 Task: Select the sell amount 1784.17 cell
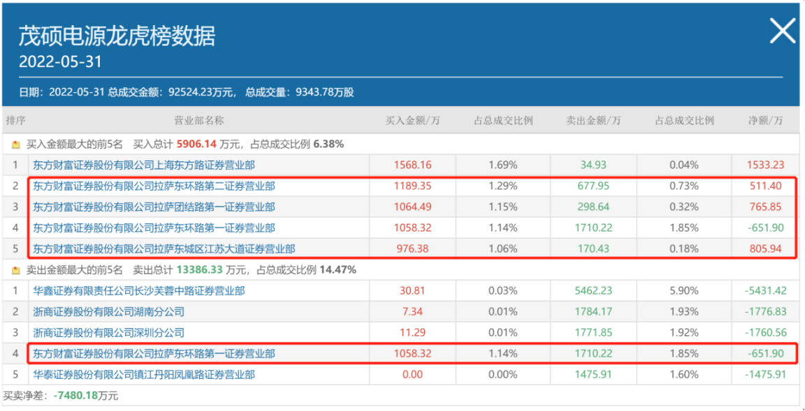[x=593, y=312]
